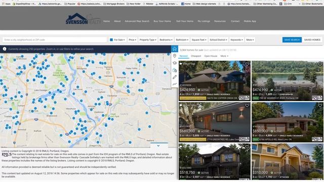Open the Home nav menu item
Viewport: 324px width, 182px height.
click(106, 21)
